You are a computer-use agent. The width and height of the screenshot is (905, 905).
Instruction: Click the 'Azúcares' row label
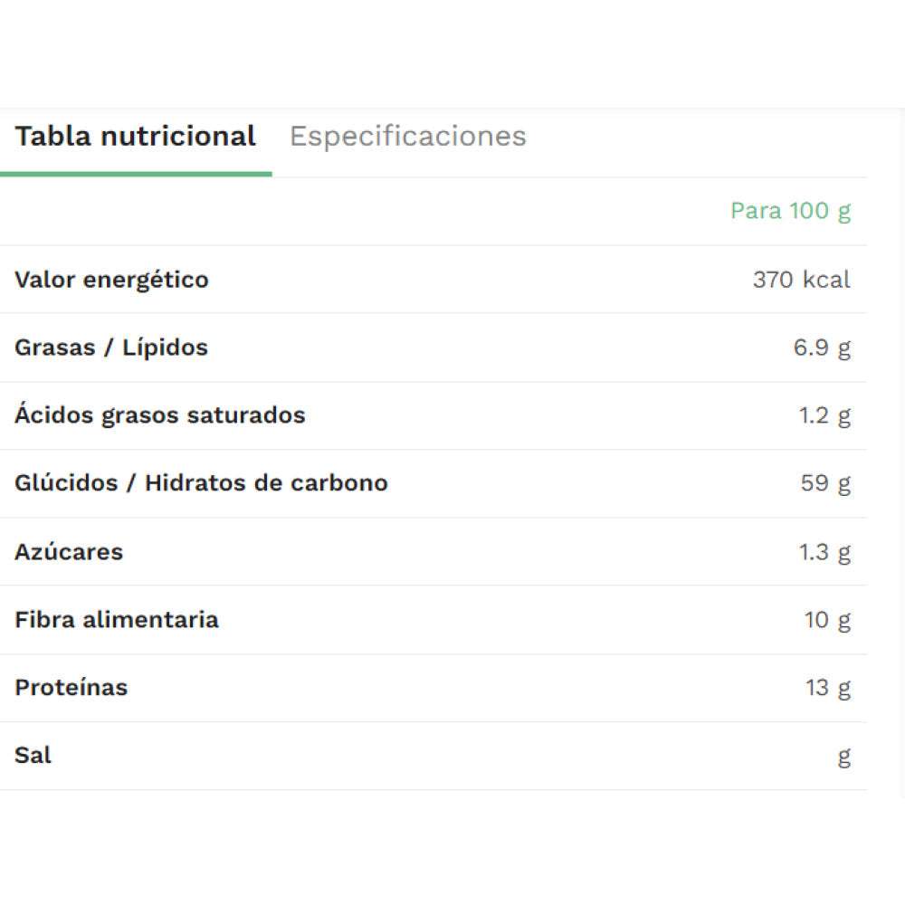tap(69, 552)
